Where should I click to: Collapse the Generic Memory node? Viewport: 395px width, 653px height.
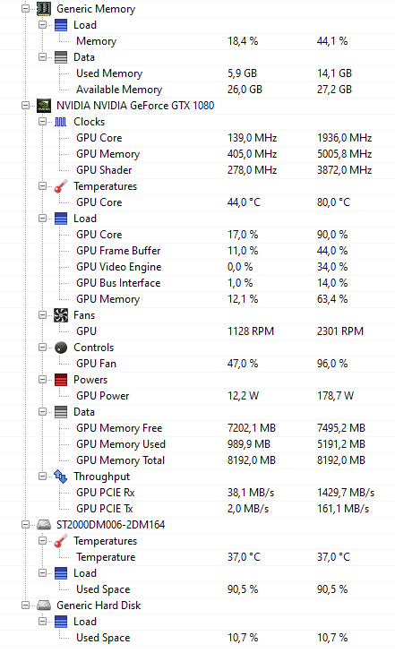coord(25,8)
